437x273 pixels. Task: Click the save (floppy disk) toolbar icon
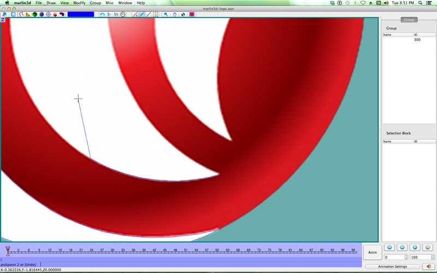coord(13,14)
